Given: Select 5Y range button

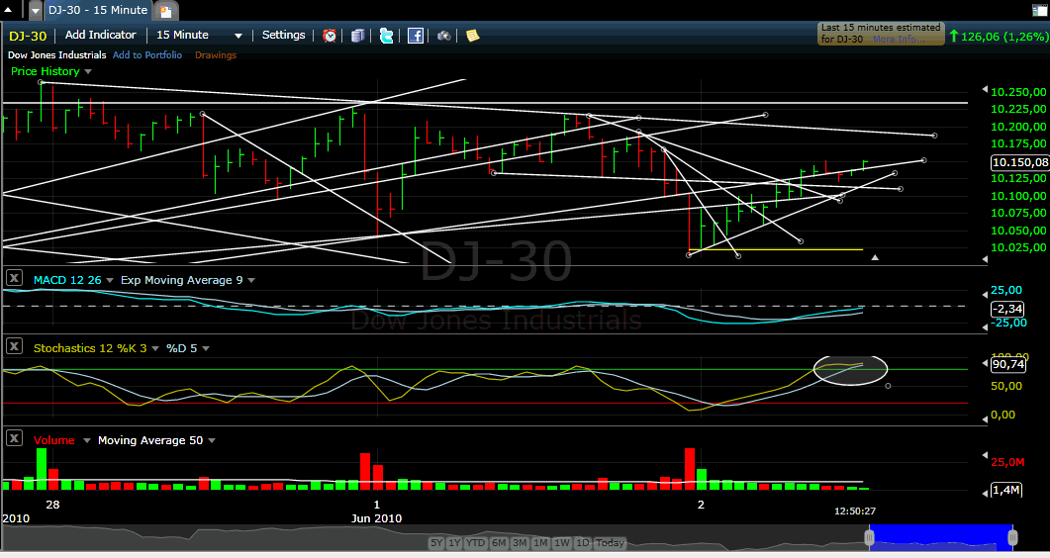Looking at the screenshot, I should point(436,543).
